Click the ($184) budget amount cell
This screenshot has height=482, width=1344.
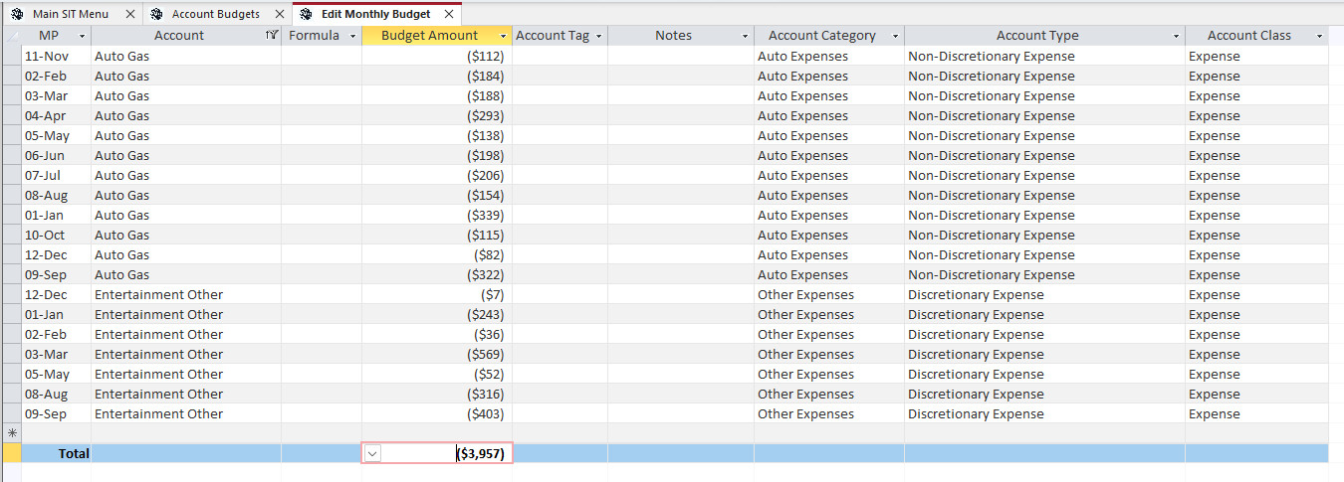(437, 76)
